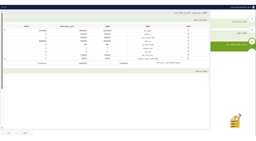Screen dimensions: 256x141
Task: Toggle the active bulb for بن کارگری row
Action: [x=188, y=34]
